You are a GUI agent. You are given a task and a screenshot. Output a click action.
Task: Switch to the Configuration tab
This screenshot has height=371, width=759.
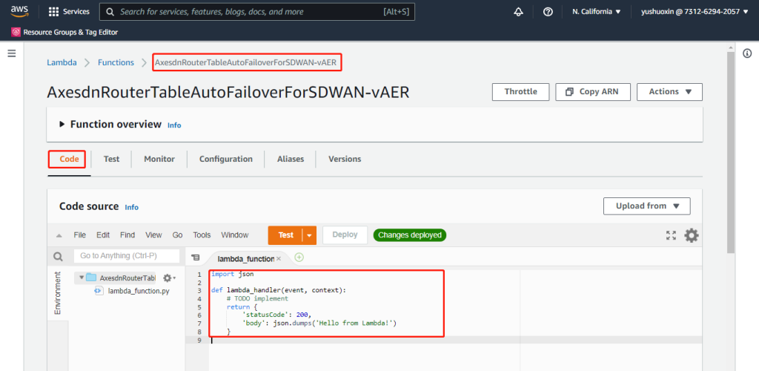[x=225, y=159]
